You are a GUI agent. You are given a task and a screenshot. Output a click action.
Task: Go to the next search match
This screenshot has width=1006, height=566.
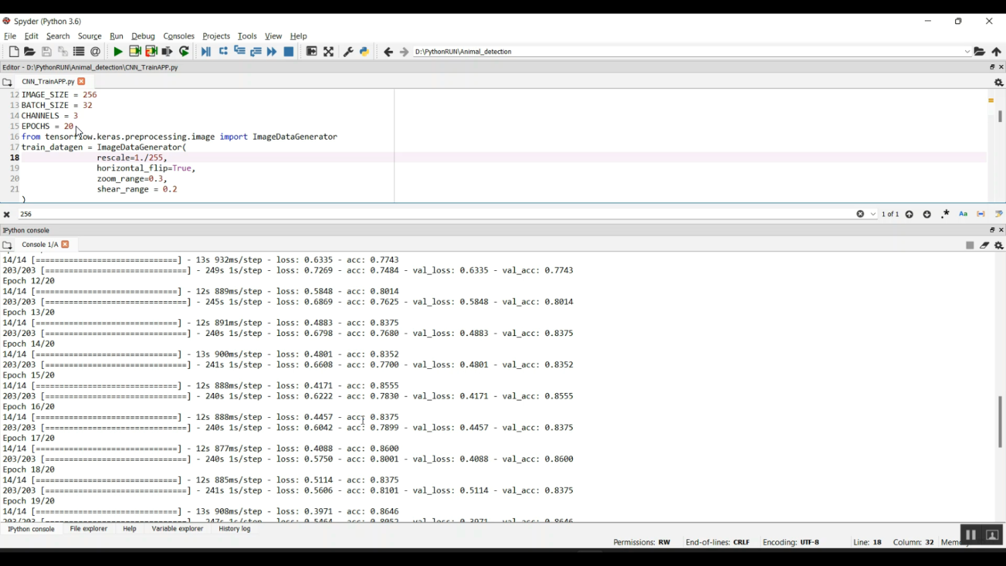[x=927, y=215]
